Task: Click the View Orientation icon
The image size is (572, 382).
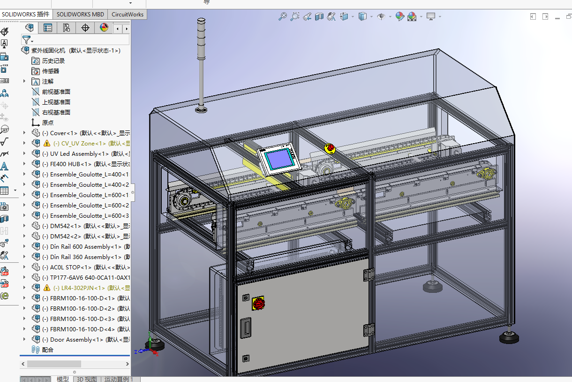Action: tap(344, 16)
